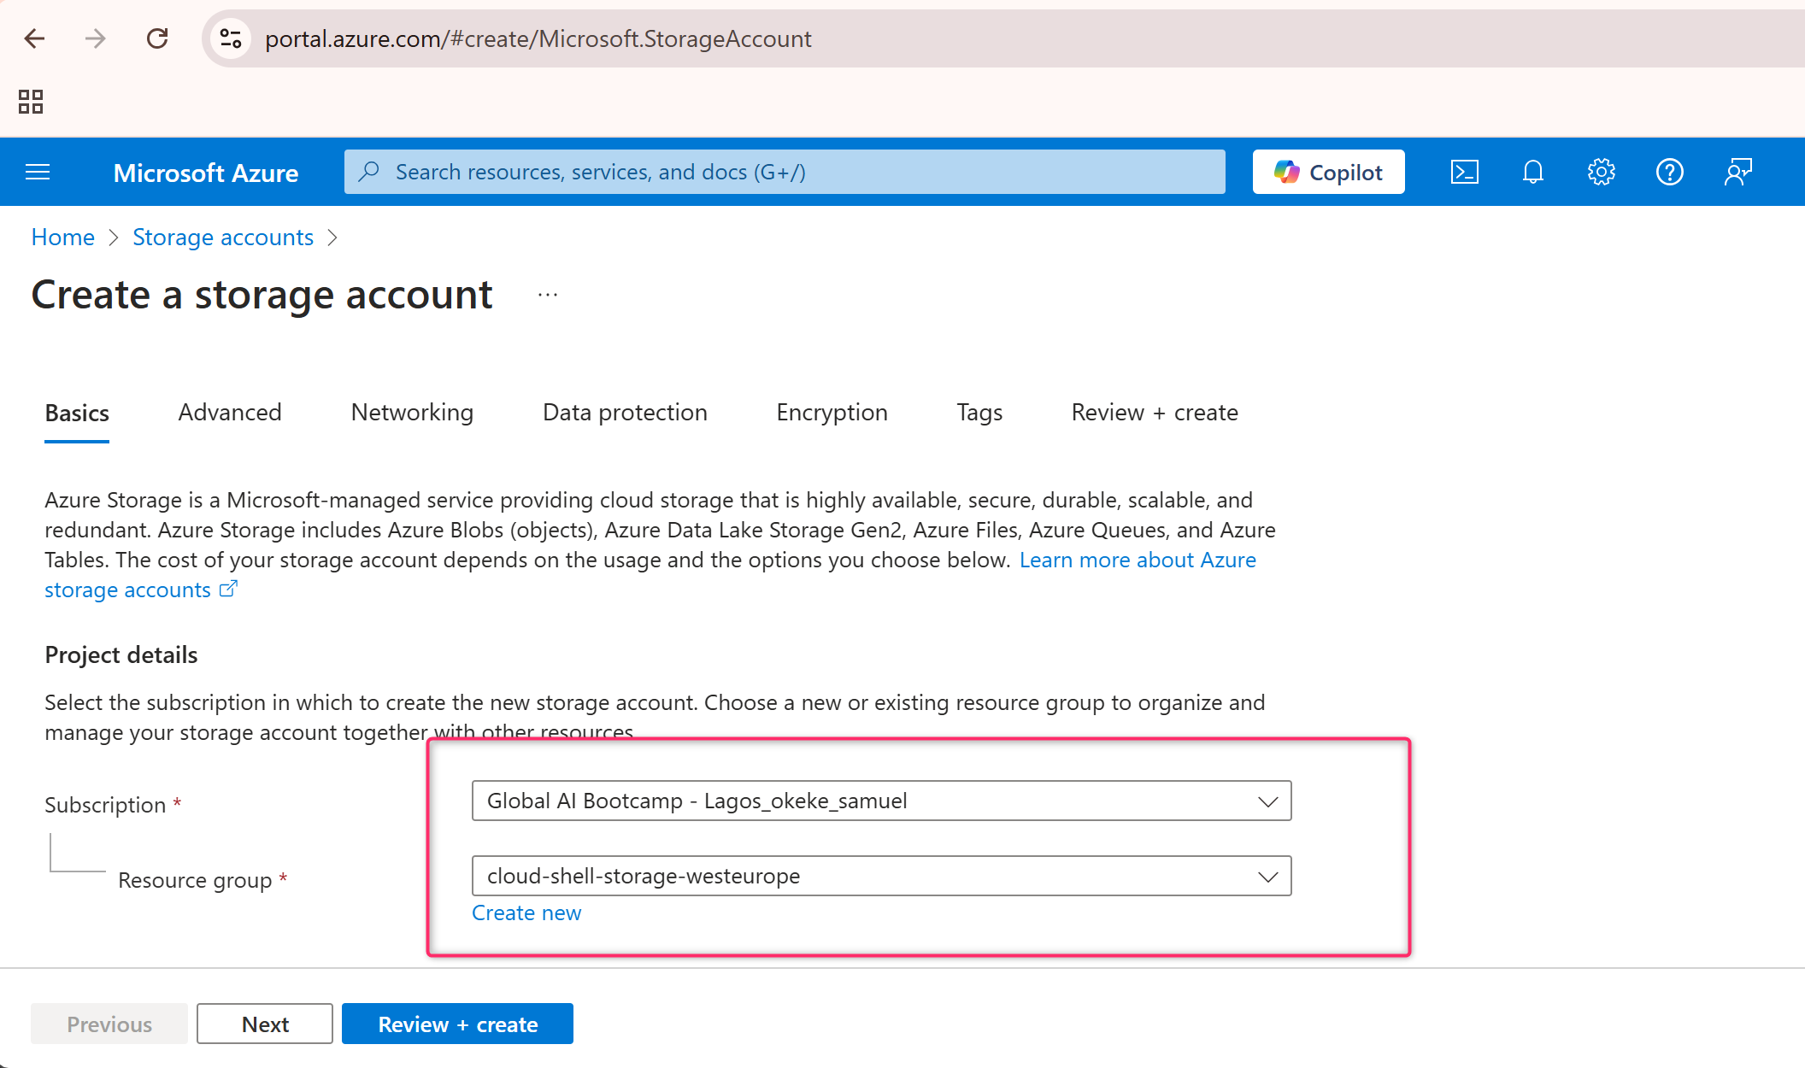Viewport: 1805px width, 1068px height.
Task: Switch to the Review + create tab
Action: click(1155, 413)
